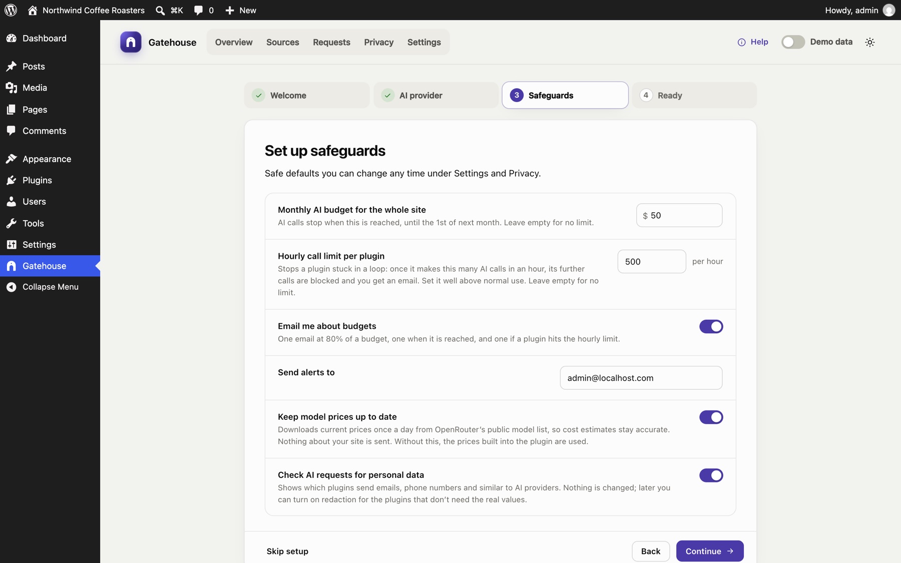The width and height of the screenshot is (901, 563).
Task: Open Tools via the wrench icon
Action: click(12, 223)
